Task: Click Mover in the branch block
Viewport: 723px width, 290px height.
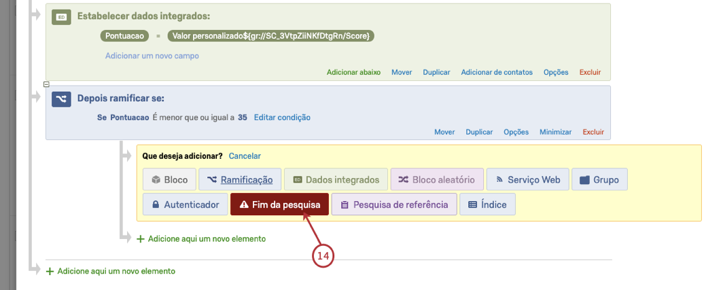Action: (444, 132)
